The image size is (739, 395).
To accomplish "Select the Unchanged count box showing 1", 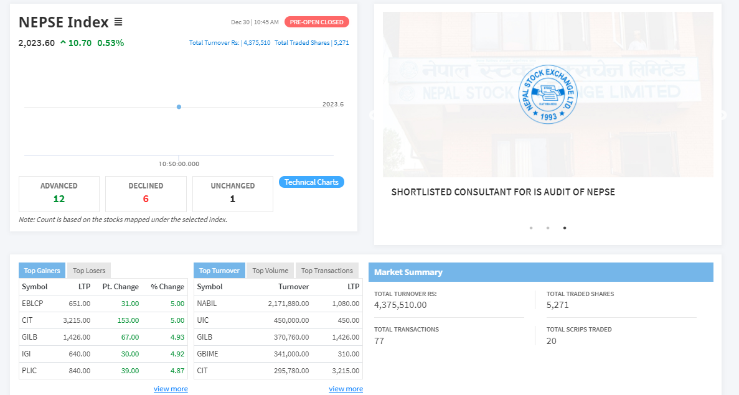I will coord(232,194).
